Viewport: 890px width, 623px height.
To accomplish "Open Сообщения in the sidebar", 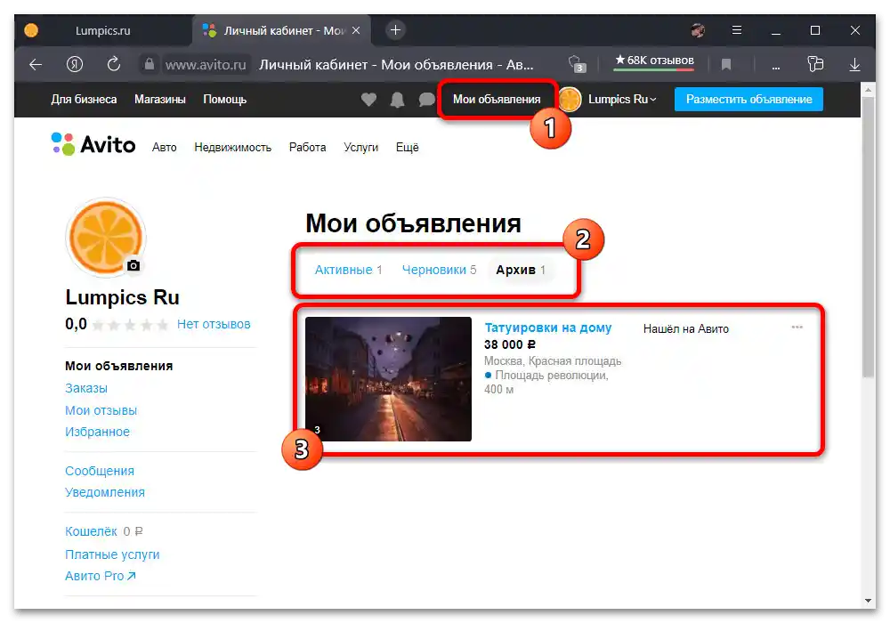I will [100, 471].
